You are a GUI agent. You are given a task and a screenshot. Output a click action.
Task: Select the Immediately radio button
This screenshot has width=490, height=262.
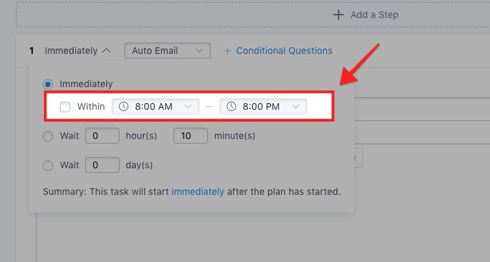click(x=48, y=84)
